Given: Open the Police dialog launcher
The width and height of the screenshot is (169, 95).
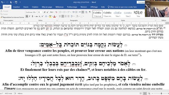Looking at the screenshot, I should pos(57,20).
